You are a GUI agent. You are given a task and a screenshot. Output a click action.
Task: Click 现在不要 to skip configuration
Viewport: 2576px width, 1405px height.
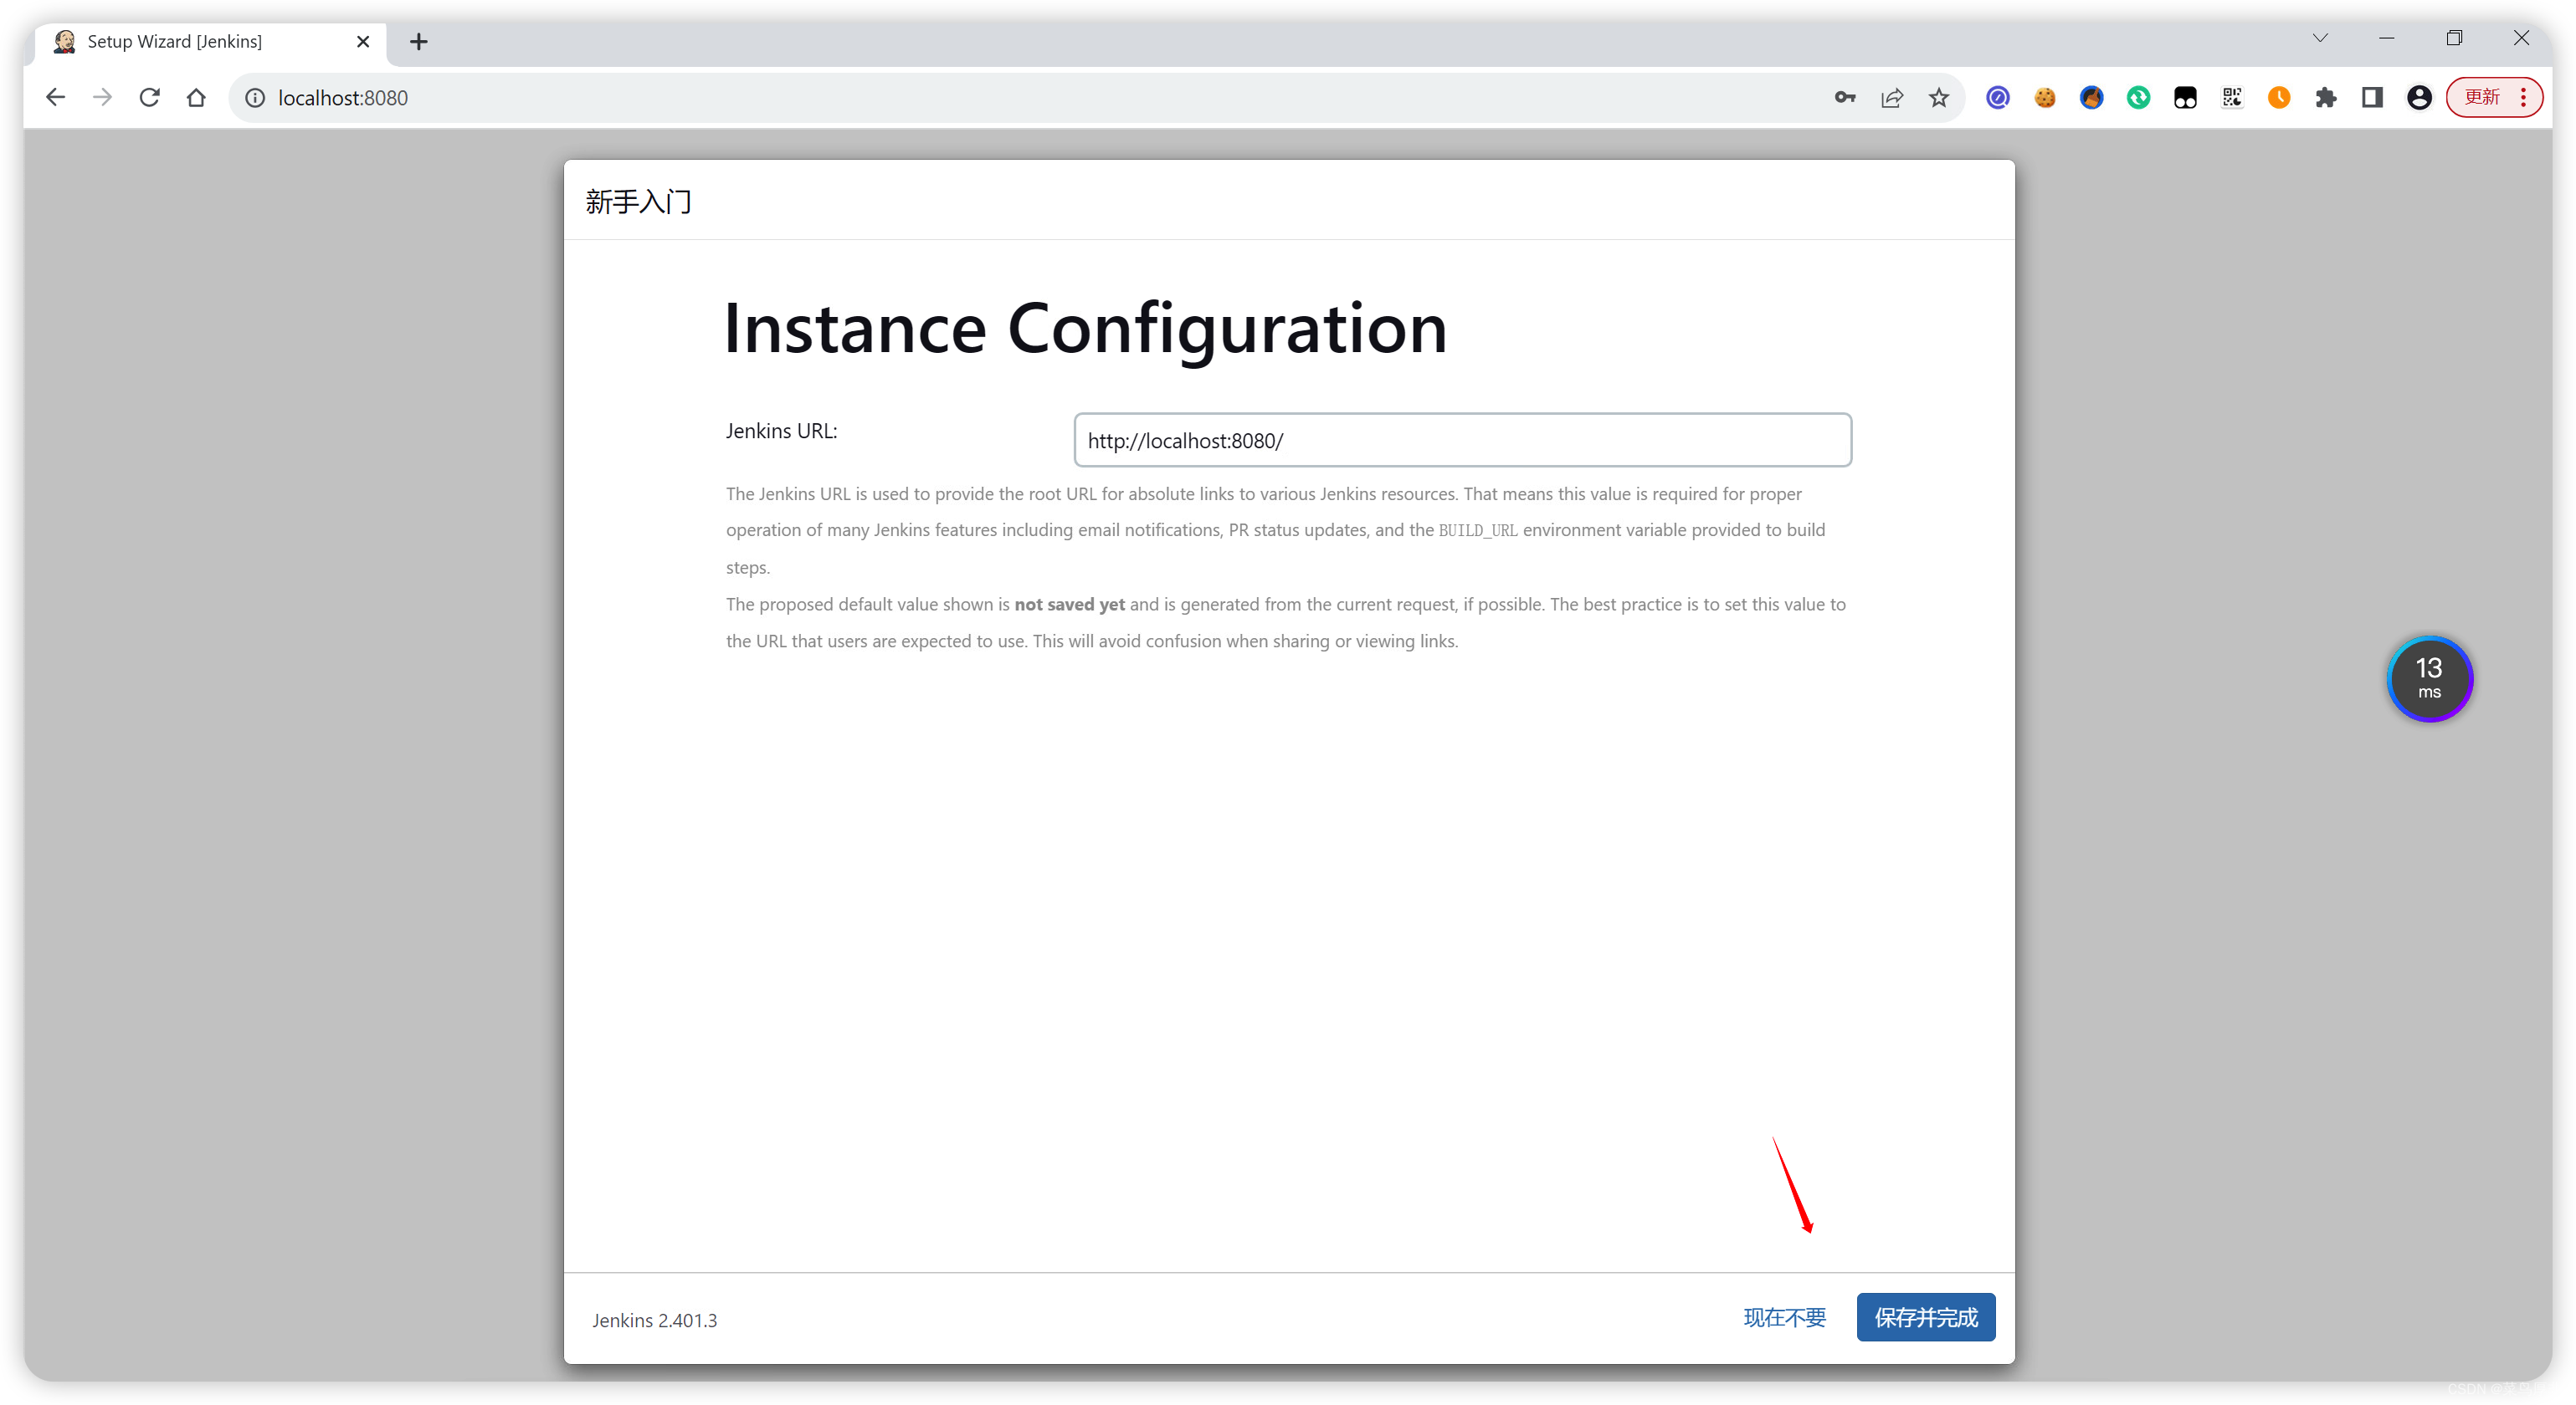1785,1317
